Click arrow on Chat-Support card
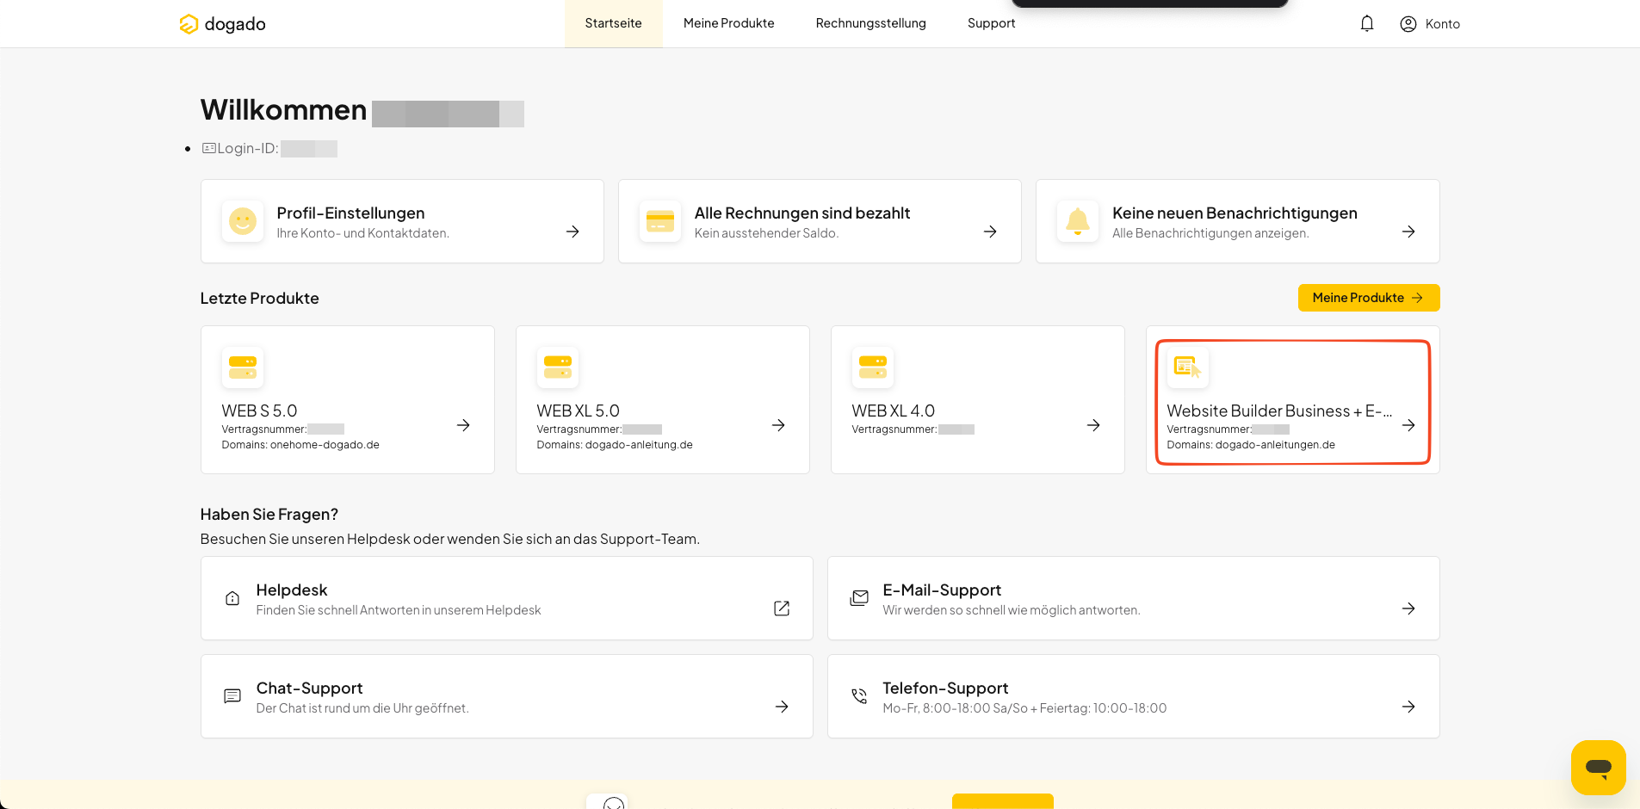The width and height of the screenshot is (1640, 809). (782, 707)
